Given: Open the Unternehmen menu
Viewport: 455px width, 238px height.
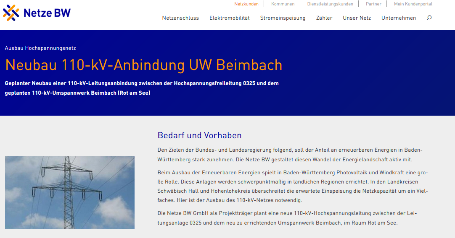Looking at the screenshot, I should pyautogui.click(x=398, y=18).
